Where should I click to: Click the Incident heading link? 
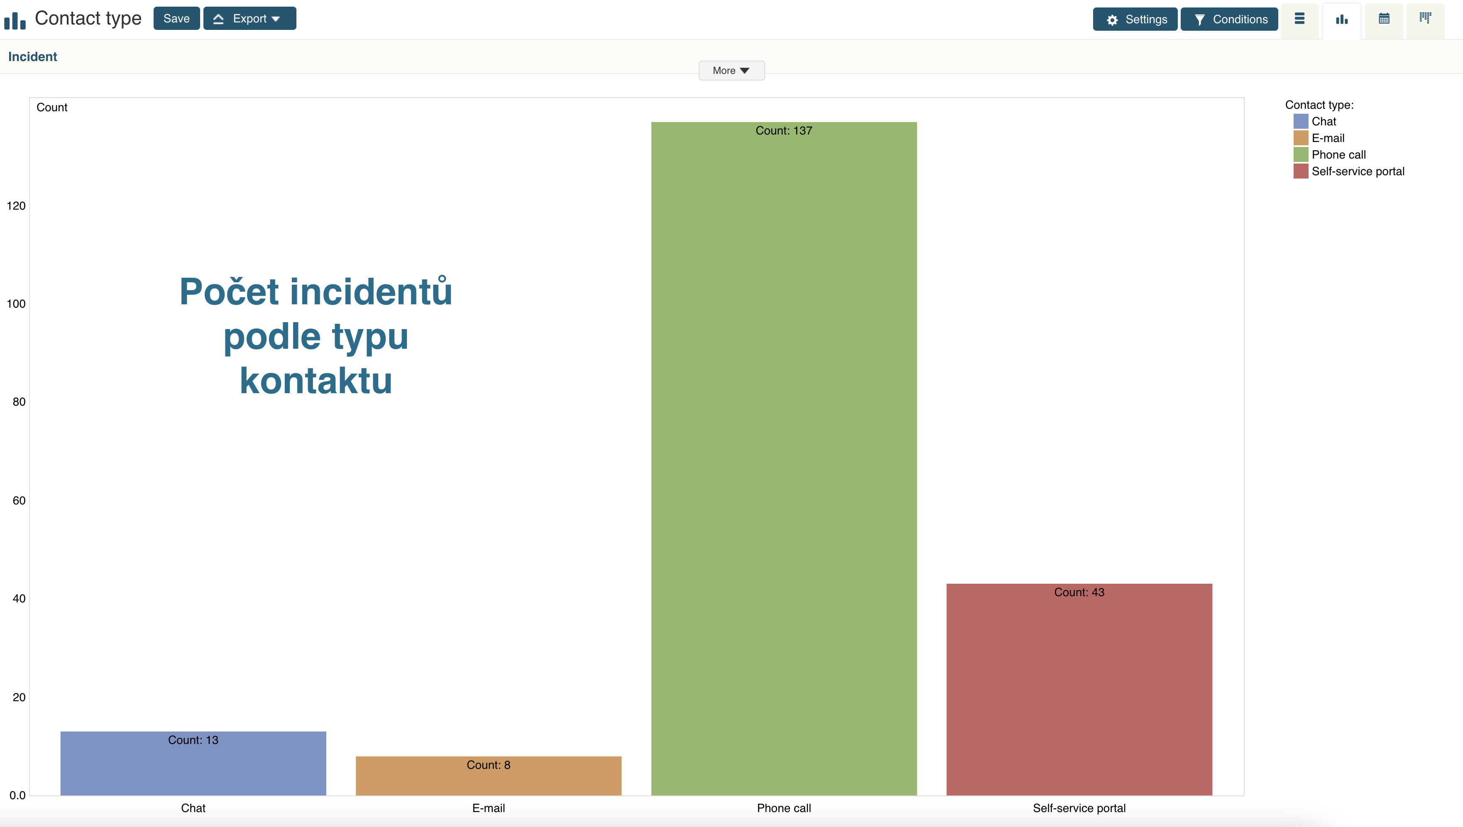(32, 57)
